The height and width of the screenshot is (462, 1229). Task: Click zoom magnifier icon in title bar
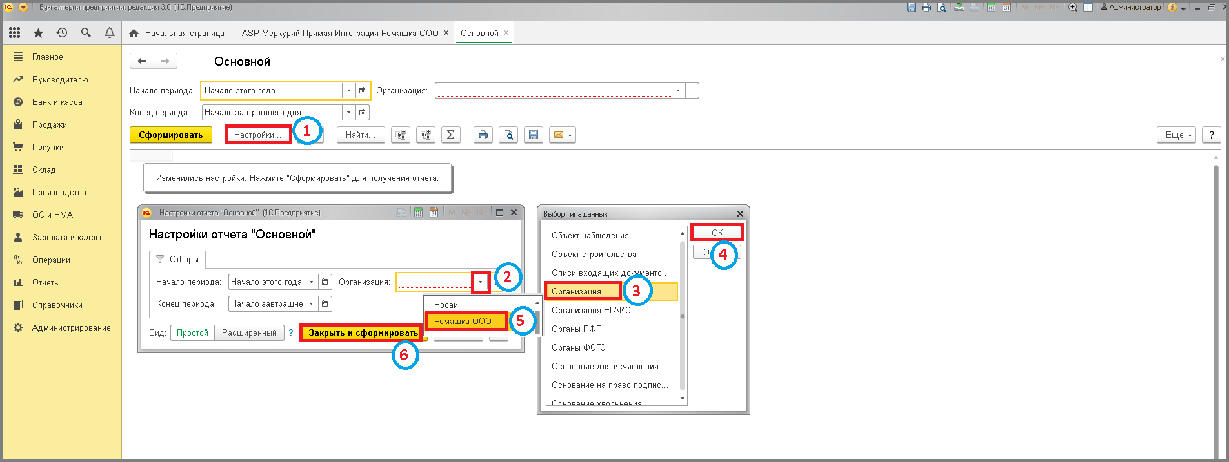click(x=1073, y=8)
